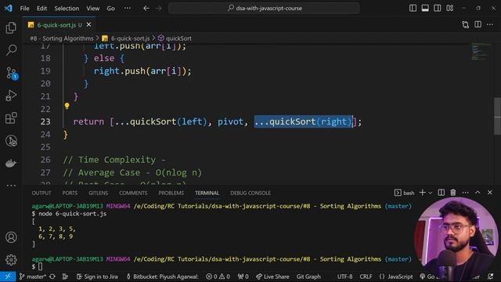Open Git Graph from status bar
This screenshot has height=282, width=501.
tap(308, 277)
